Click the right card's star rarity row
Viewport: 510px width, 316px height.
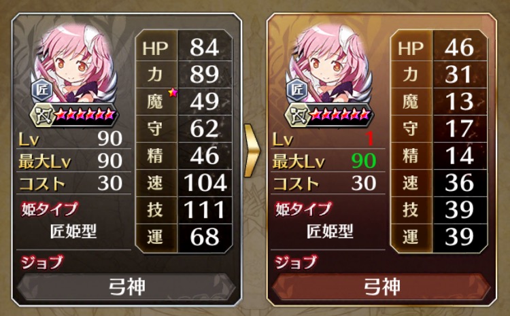click(x=340, y=115)
